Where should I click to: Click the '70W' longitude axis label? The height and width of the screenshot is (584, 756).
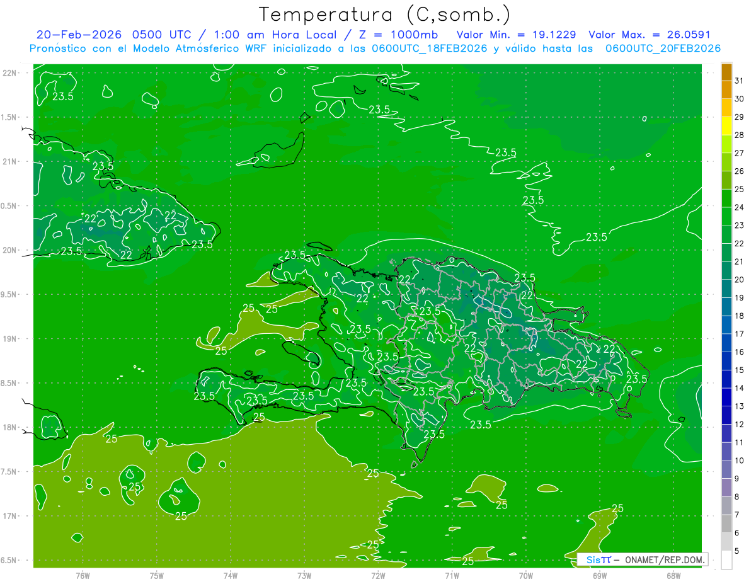(x=526, y=575)
